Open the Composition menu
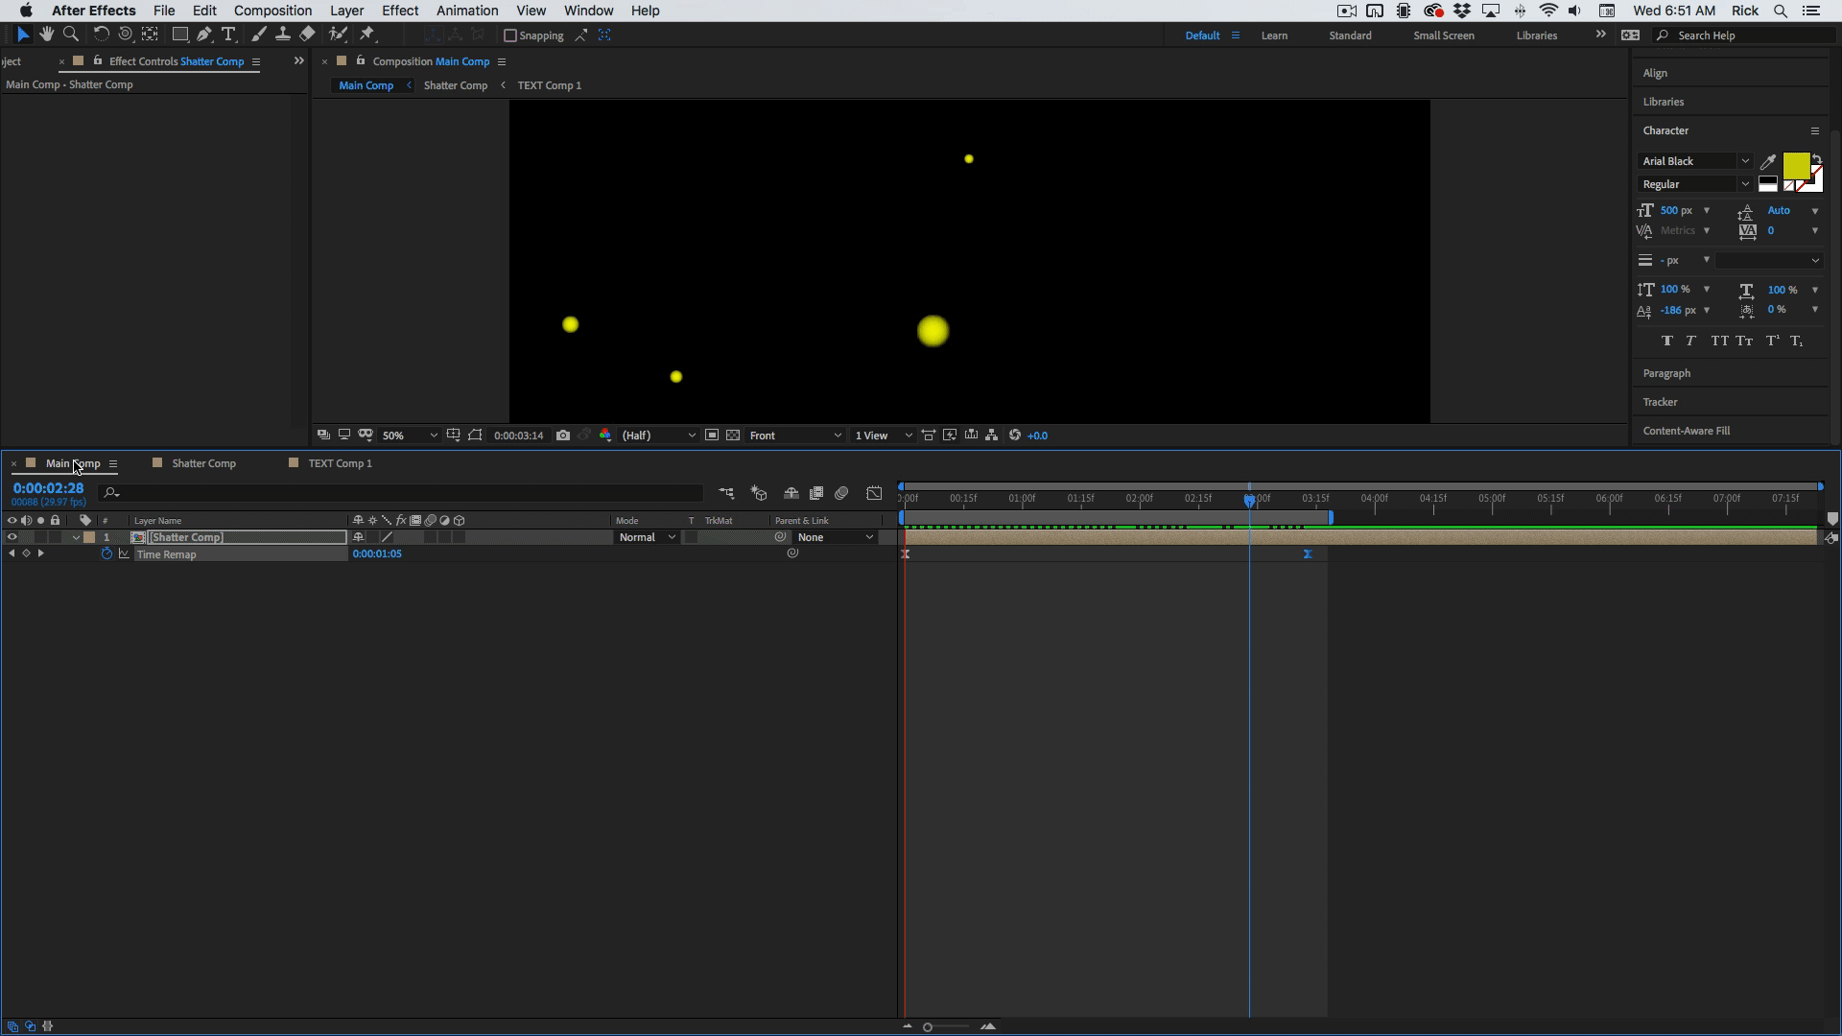 coord(272,11)
